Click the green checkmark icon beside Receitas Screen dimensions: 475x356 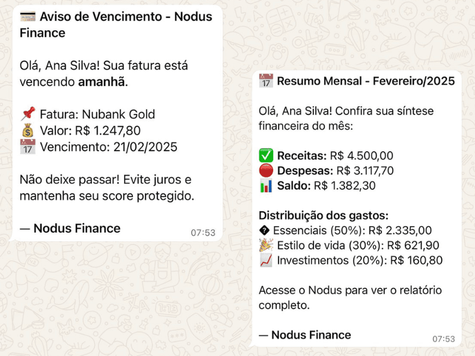(265, 155)
